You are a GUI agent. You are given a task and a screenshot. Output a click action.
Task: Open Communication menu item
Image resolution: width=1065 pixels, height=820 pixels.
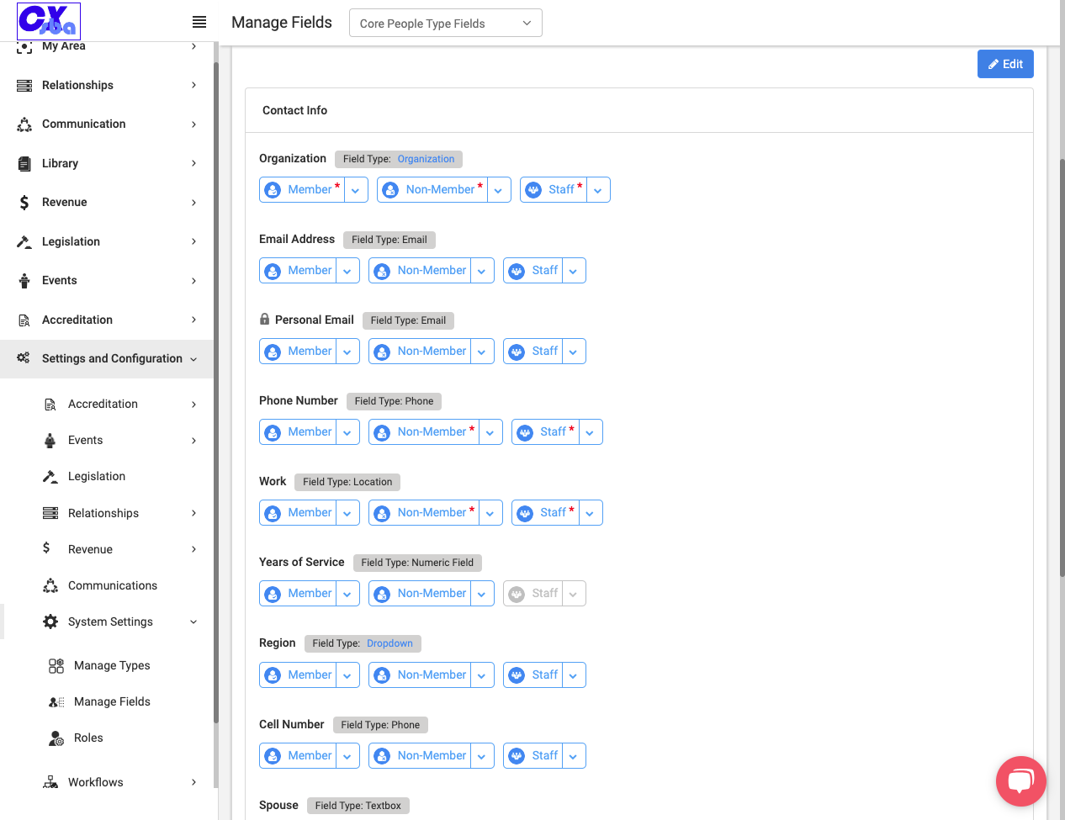click(107, 124)
